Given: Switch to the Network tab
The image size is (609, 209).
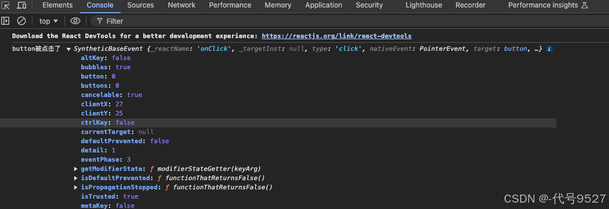Looking at the screenshot, I should coord(182,5).
